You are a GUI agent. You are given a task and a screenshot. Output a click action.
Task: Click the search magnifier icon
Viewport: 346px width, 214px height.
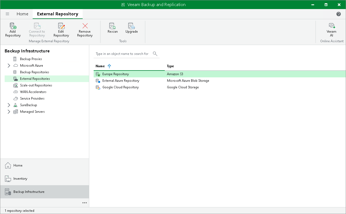tap(155, 54)
